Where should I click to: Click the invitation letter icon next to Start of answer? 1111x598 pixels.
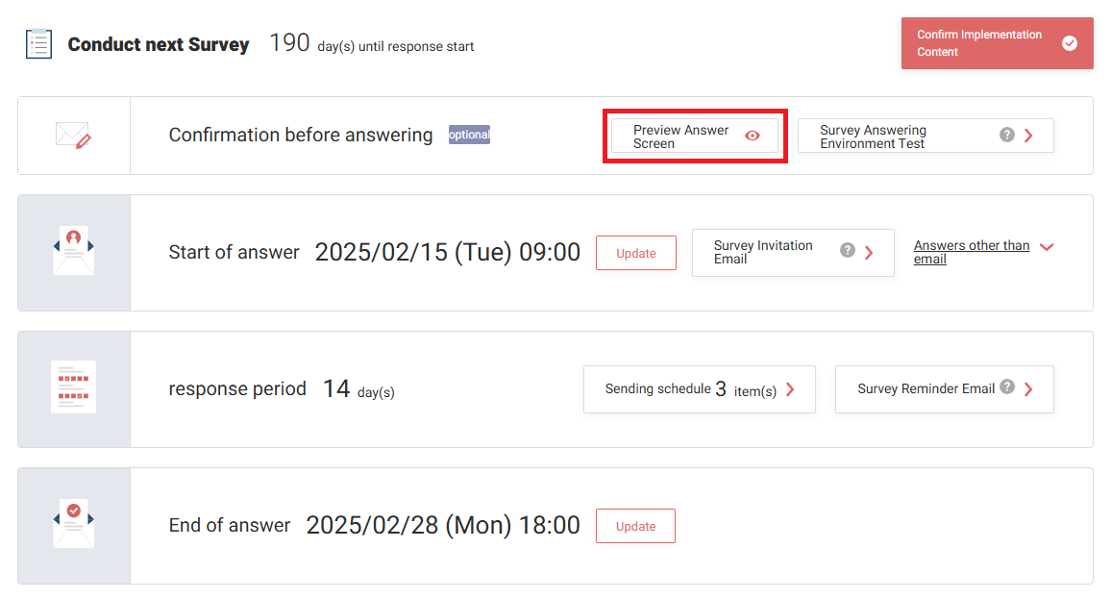coord(73,249)
